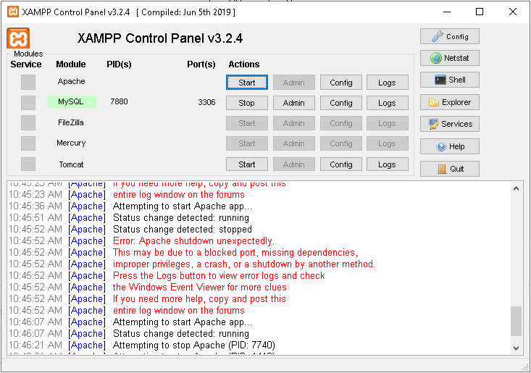
Task: Click the disabled Mercury Logs button
Action: point(388,143)
